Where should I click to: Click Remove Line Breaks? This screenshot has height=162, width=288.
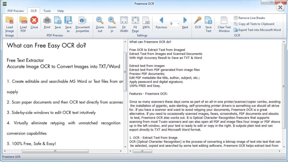click(x=249, y=18)
